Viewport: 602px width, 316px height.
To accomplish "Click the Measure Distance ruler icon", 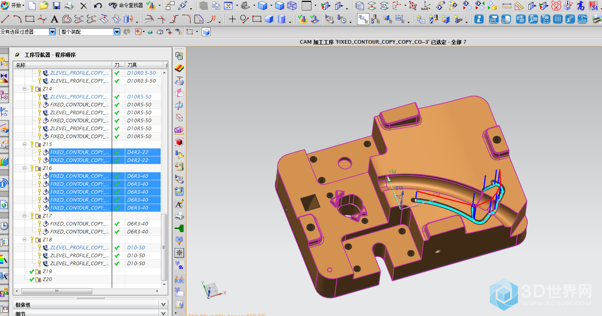I will coord(507,6).
